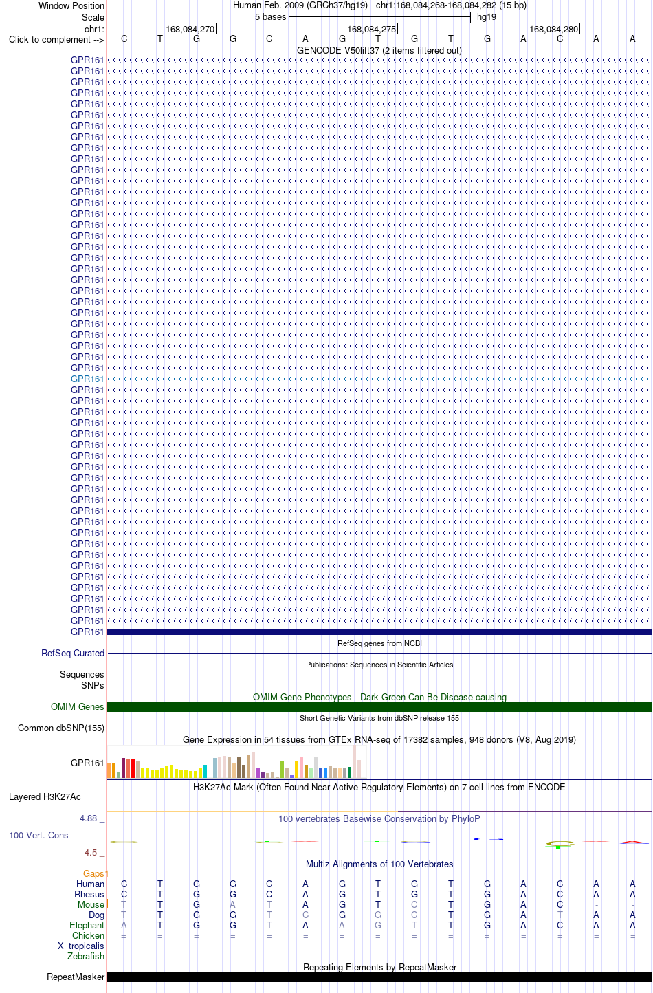653x993 pixels.
Task: Select the "chr1:" ruler label
Action: 94,29
